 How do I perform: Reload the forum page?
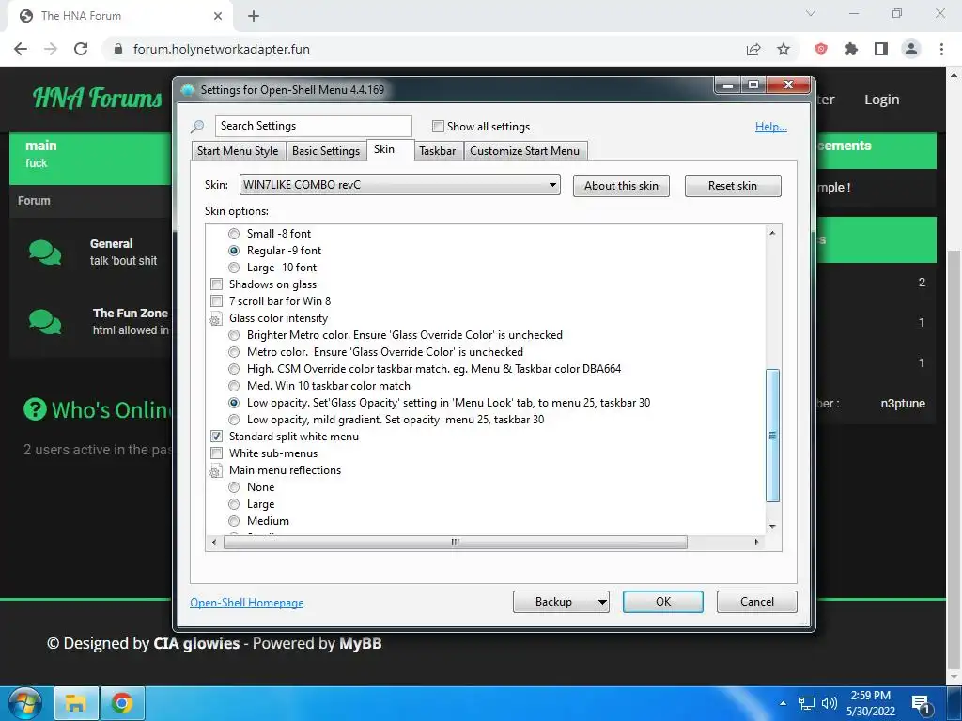coord(81,49)
